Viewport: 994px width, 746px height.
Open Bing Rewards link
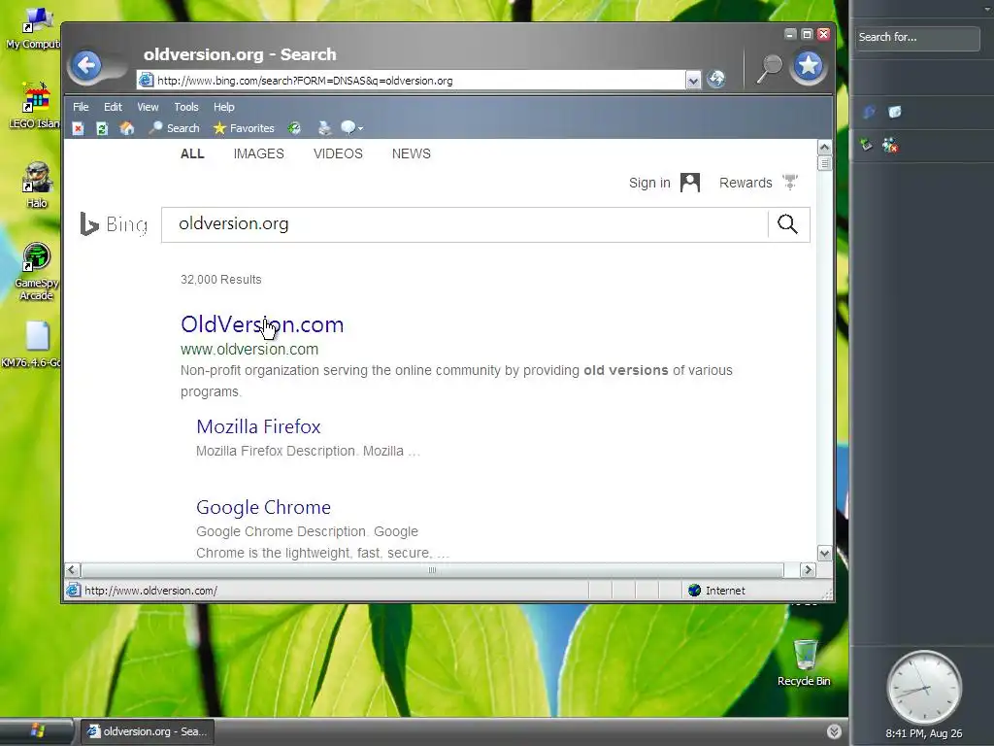point(745,183)
